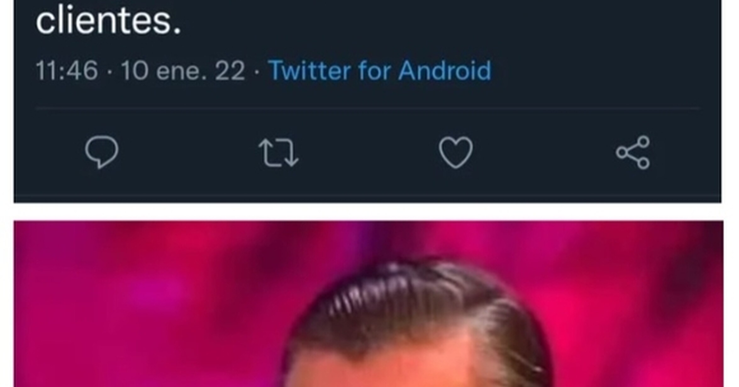Click the divider line above the action icons
Viewport: 739px width, 387px height.
tap(368, 108)
